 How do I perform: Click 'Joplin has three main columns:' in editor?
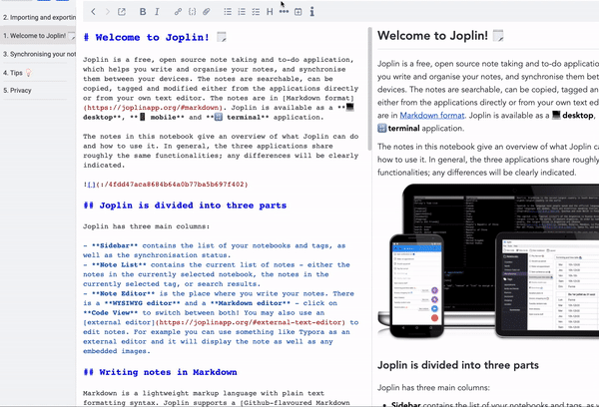tap(147, 226)
